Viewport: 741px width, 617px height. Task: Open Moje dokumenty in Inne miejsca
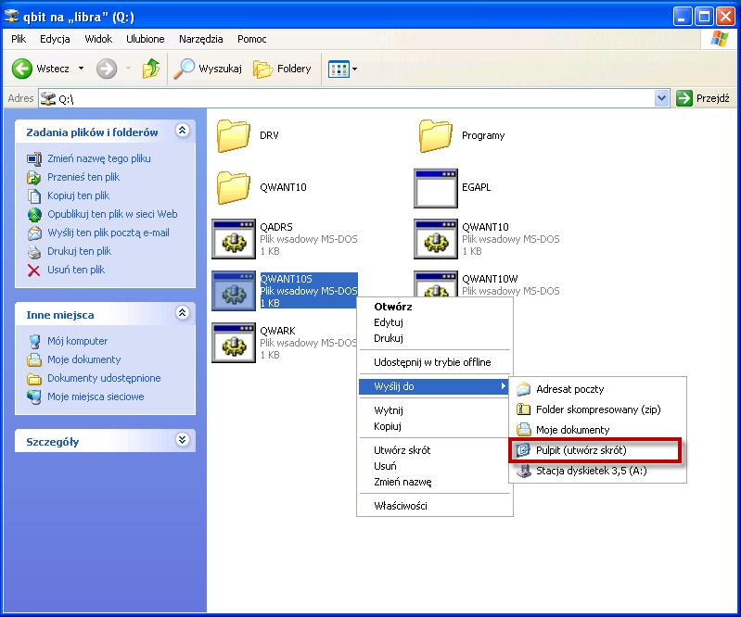click(x=84, y=359)
